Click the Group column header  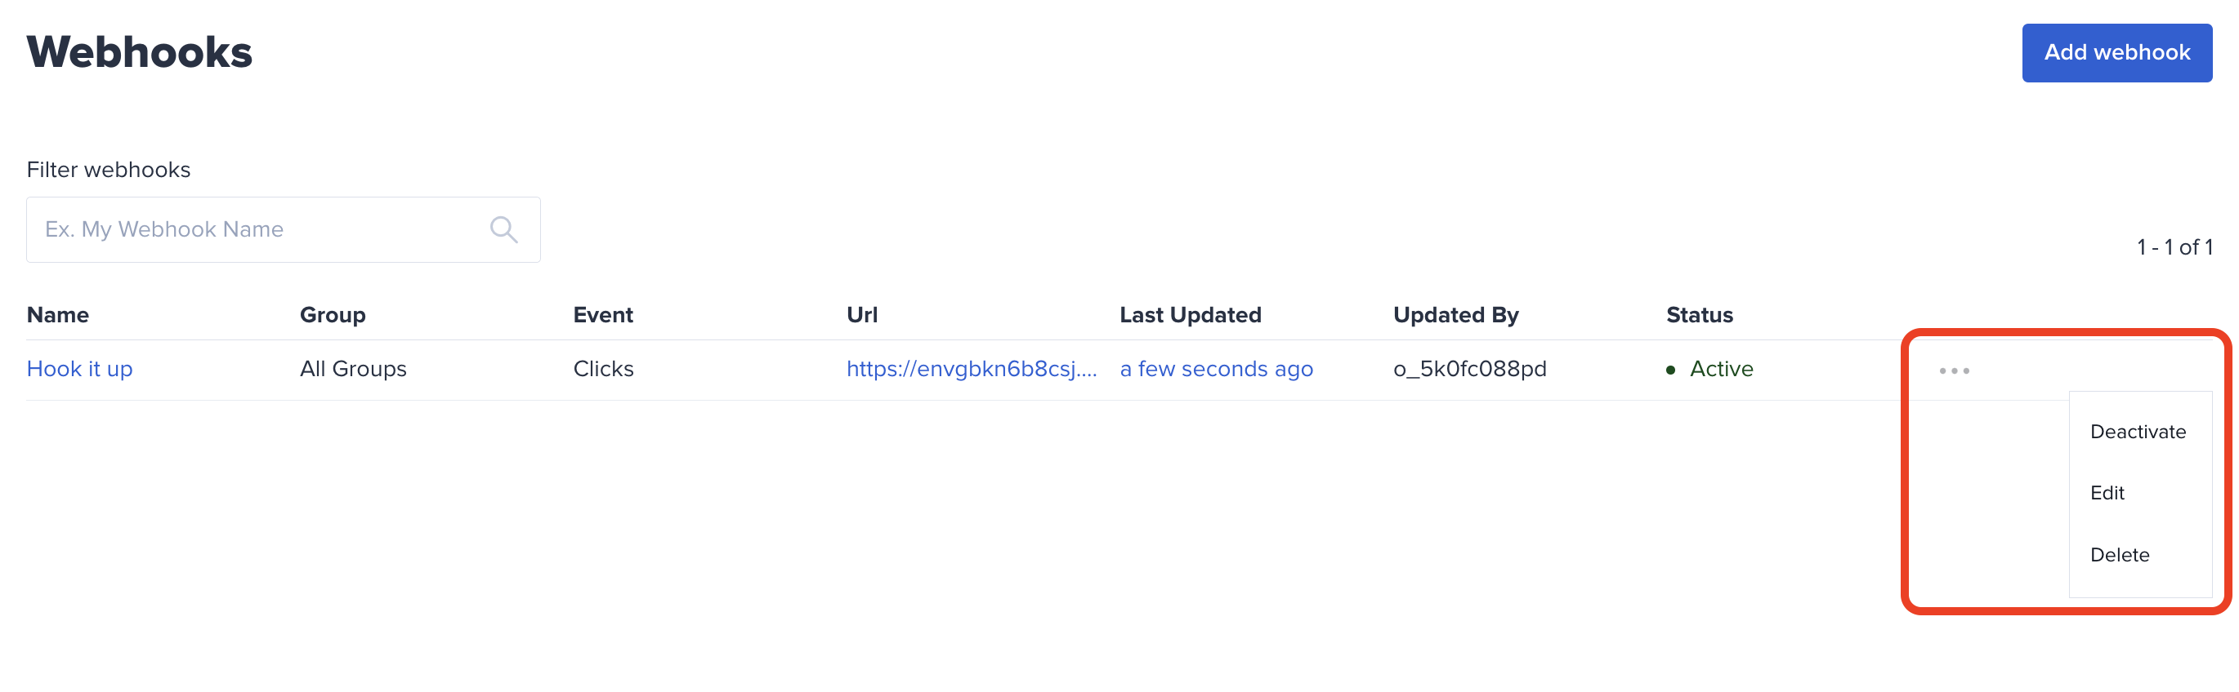(332, 314)
